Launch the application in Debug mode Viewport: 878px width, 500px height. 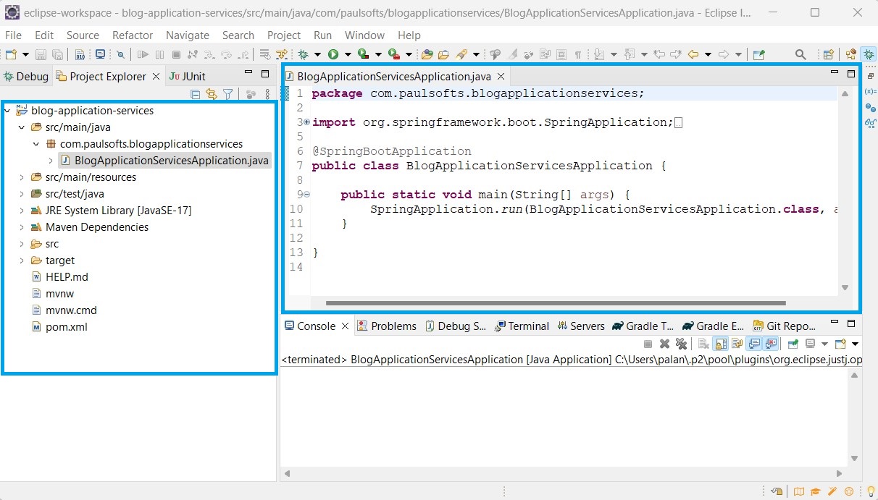click(x=304, y=54)
